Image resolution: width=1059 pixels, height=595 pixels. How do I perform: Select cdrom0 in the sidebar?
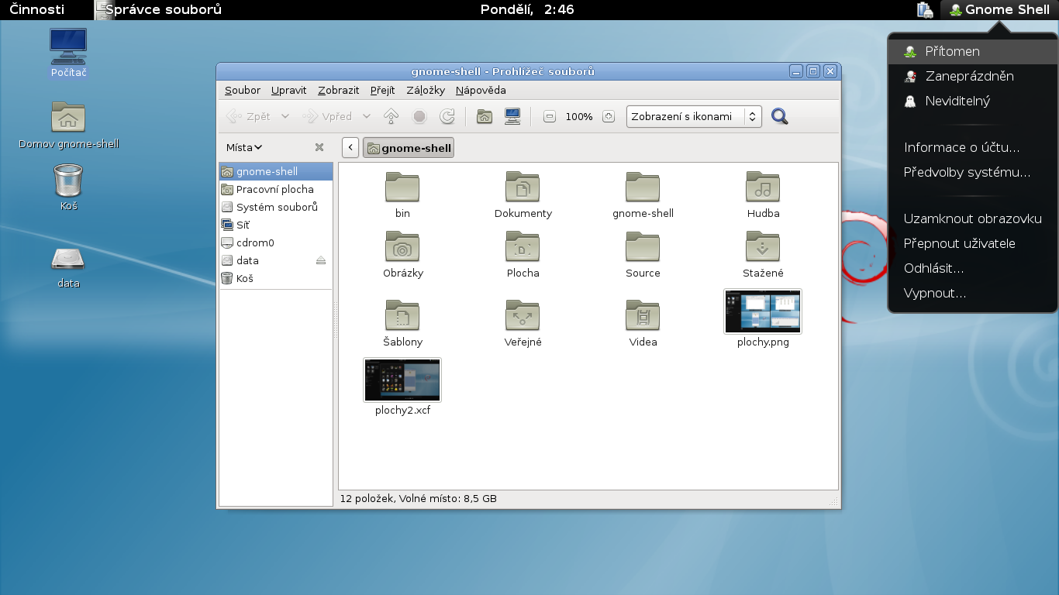click(276, 242)
